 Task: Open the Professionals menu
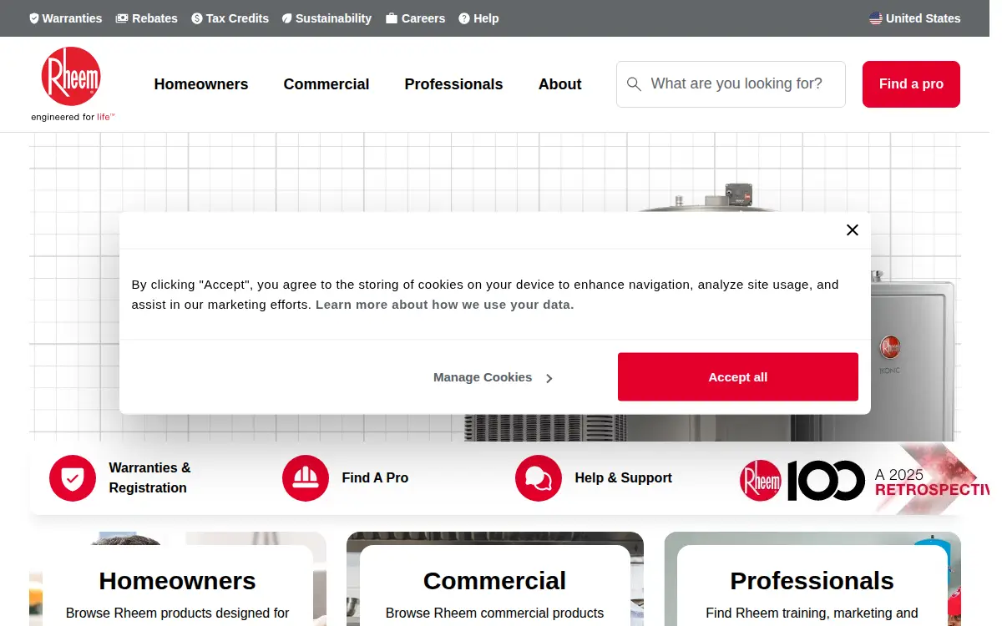[x=453, y=84]
